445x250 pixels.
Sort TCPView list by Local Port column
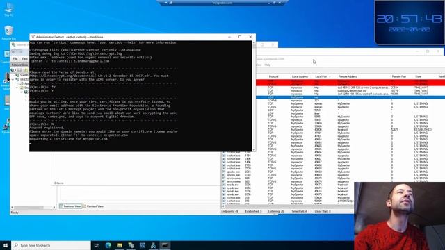tap(321, 76)
